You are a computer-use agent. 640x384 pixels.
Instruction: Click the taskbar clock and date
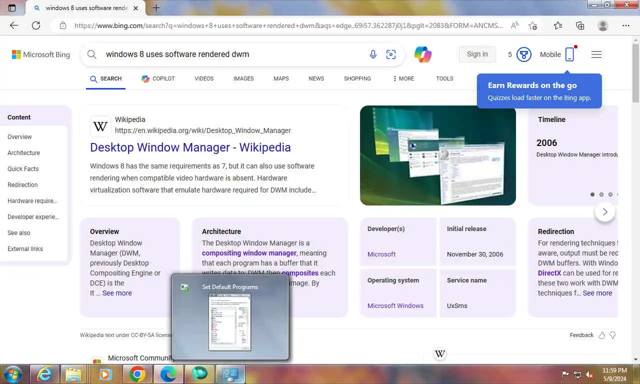614,374
